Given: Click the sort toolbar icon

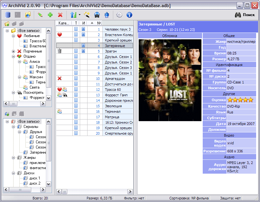Looking at the screenshot, I should 73,15.
